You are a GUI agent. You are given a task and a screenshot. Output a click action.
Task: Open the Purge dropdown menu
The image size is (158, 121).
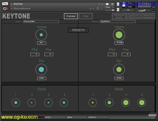click(110, 7)
